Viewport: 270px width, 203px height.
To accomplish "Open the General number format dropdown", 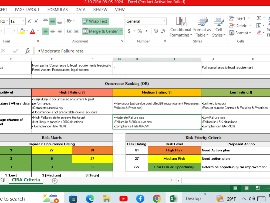I will click(x=164, y=21).
